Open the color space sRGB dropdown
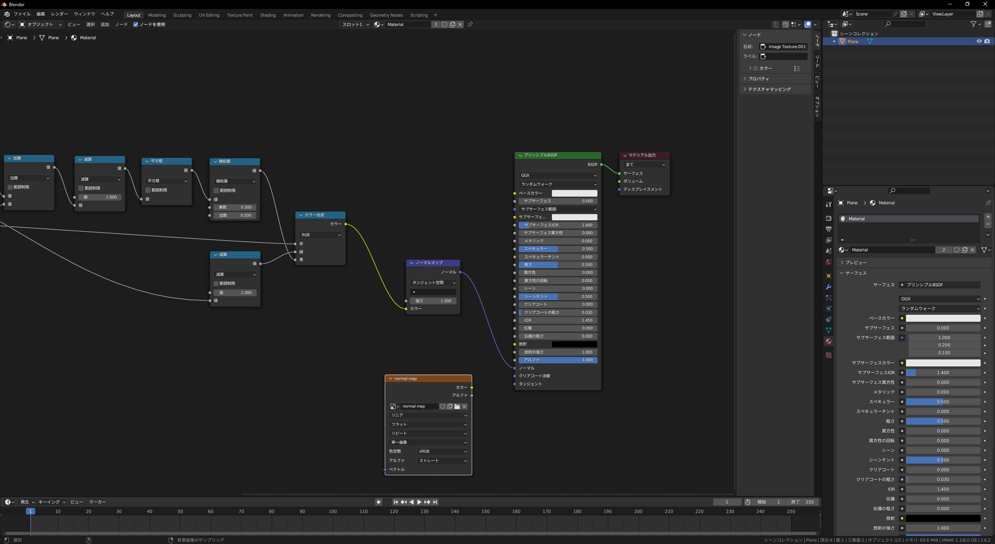The height and width of the screenshot is (544, 995). point(442,452)
